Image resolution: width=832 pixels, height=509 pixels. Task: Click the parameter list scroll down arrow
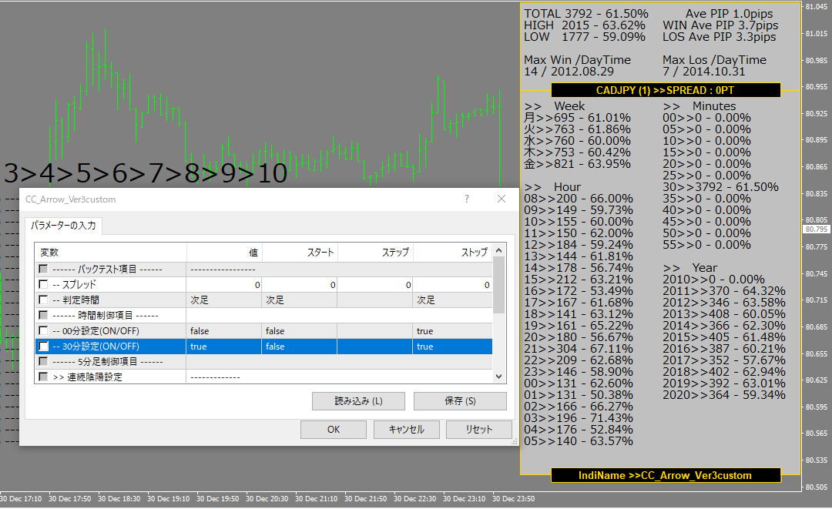click(499, 377)
